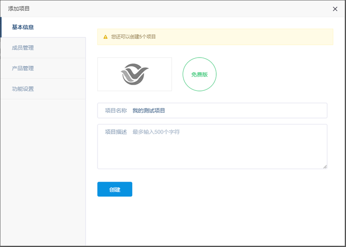Click the 免费版 circle badge
Image resolution: width=346 pixels, height=247 pixels.
point(199,74)
